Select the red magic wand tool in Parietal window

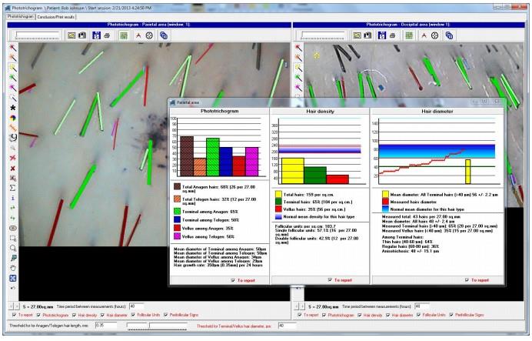(x=12, y=48)
